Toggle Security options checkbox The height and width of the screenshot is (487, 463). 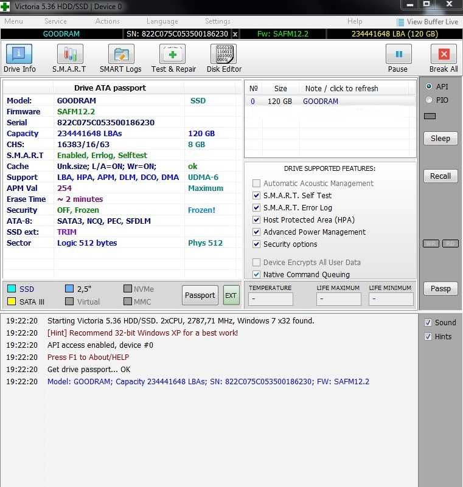256,244
